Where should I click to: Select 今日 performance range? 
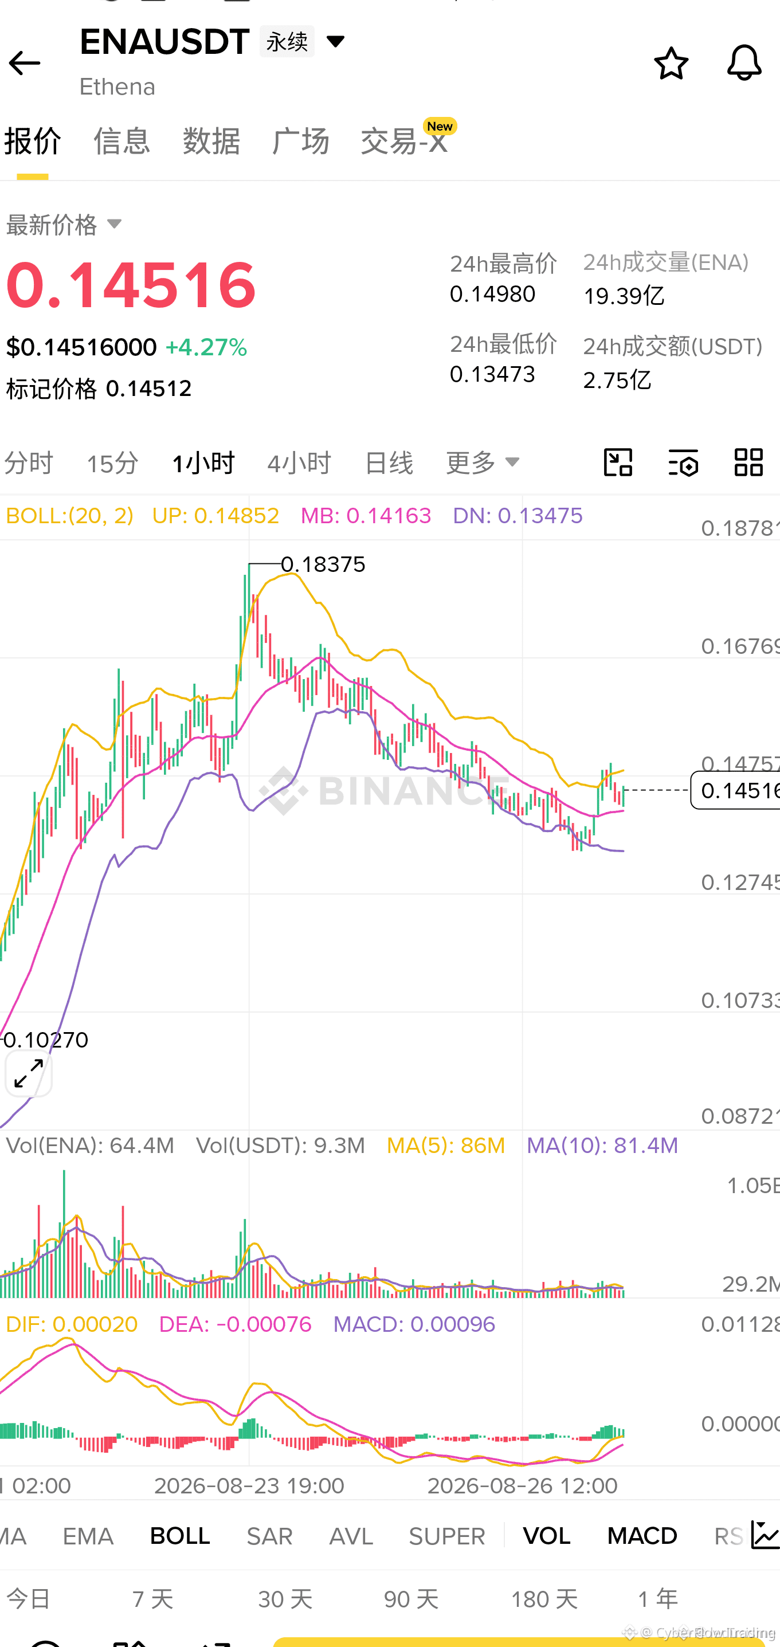pyautogui.click(x=29, y=1599)
